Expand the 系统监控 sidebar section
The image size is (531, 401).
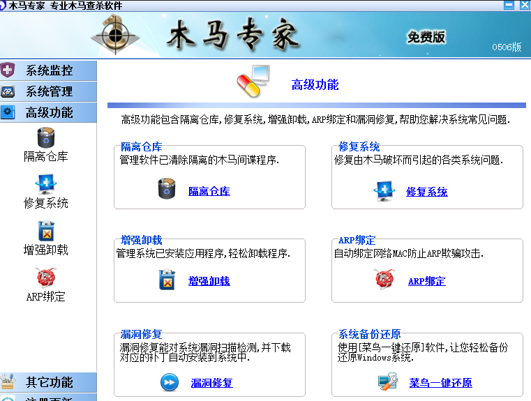pos(48,70)
